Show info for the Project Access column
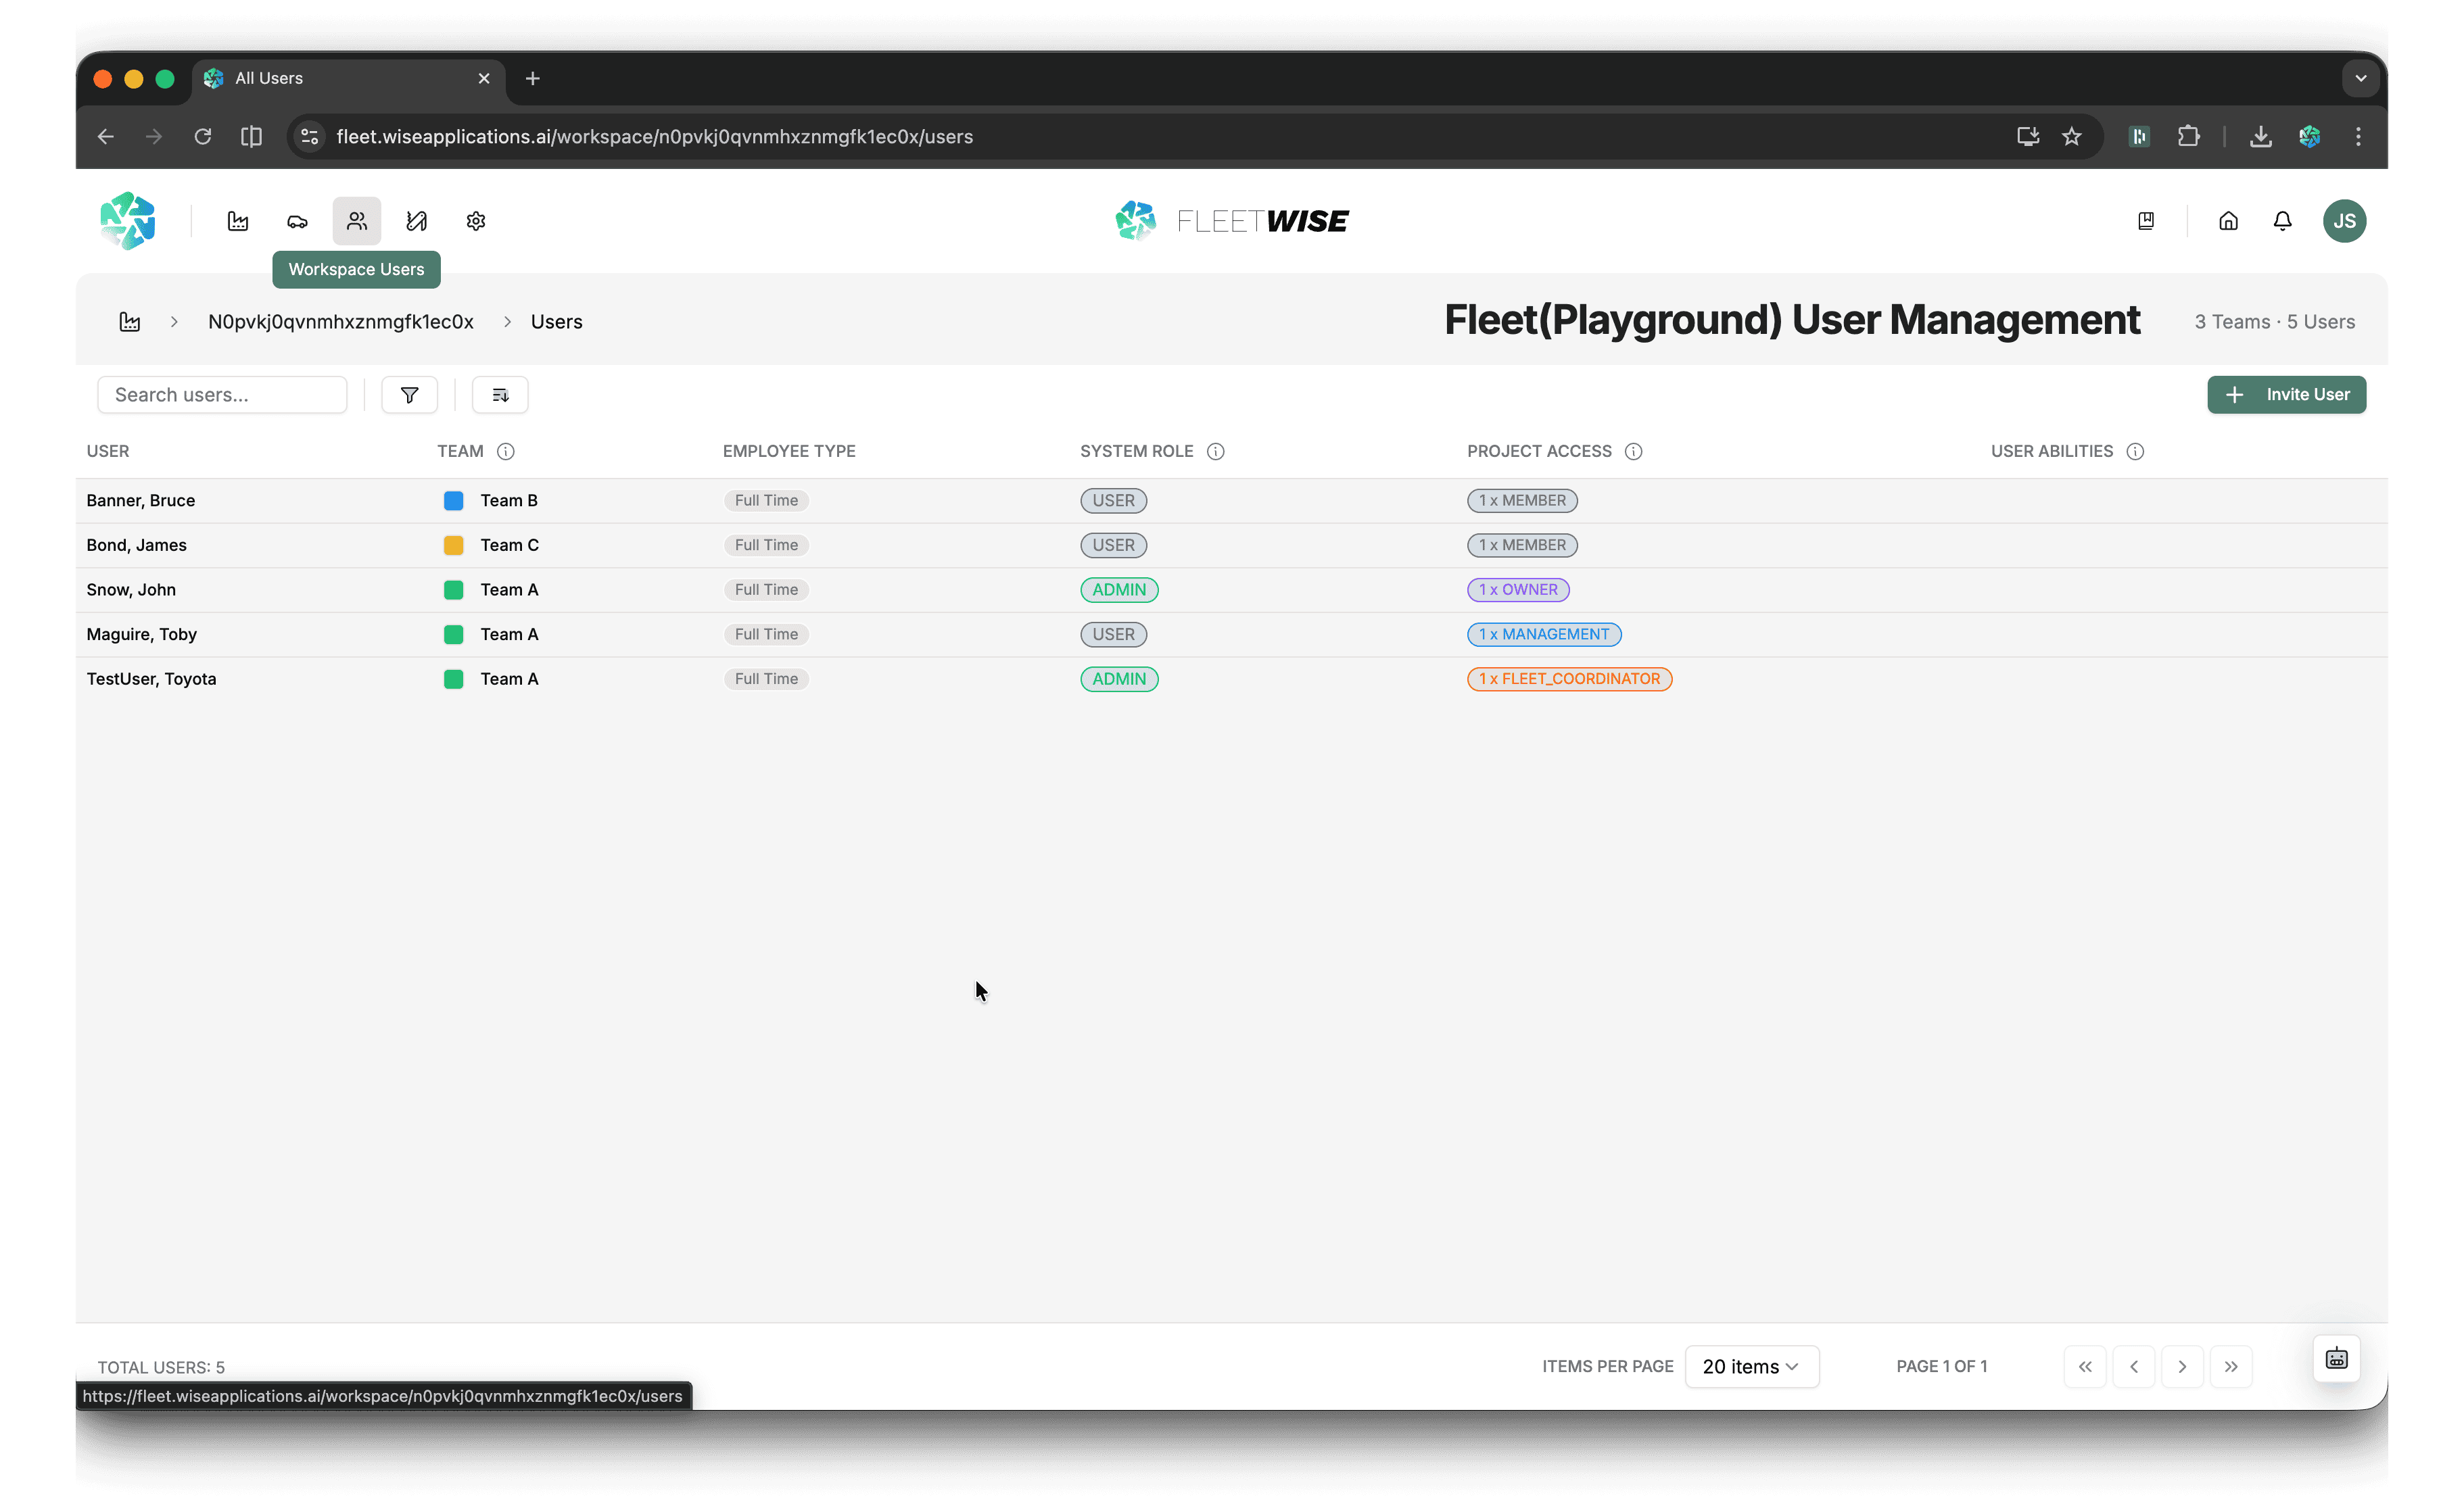Image resolution: width=2464 pixels, height=1510 pixels. (x=1634, y=452)
